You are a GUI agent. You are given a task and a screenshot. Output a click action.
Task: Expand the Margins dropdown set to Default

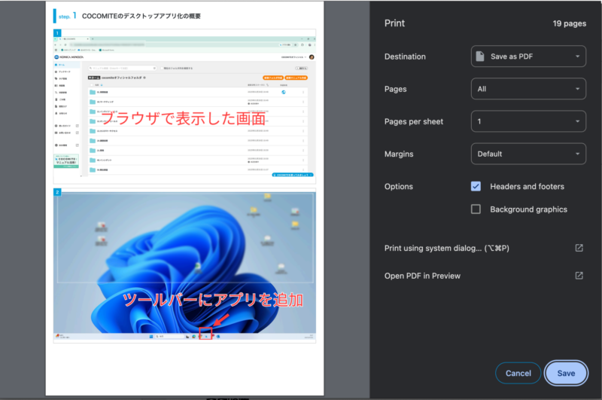528,154
